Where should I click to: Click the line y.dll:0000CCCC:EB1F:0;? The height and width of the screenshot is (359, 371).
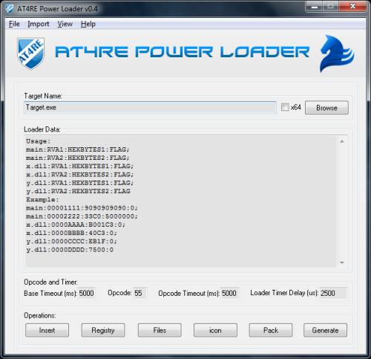(x=71, y=242)
